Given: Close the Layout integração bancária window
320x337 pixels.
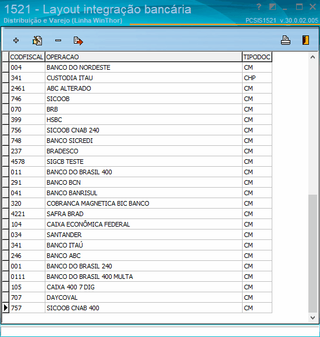Looking at the screenshot, I should click(x=312, y=7).
